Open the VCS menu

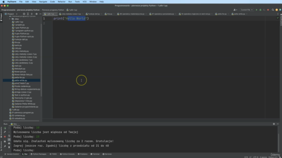85,2
